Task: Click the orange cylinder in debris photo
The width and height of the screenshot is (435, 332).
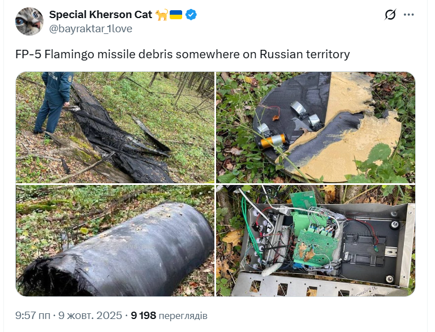Action: pos(273,141)
